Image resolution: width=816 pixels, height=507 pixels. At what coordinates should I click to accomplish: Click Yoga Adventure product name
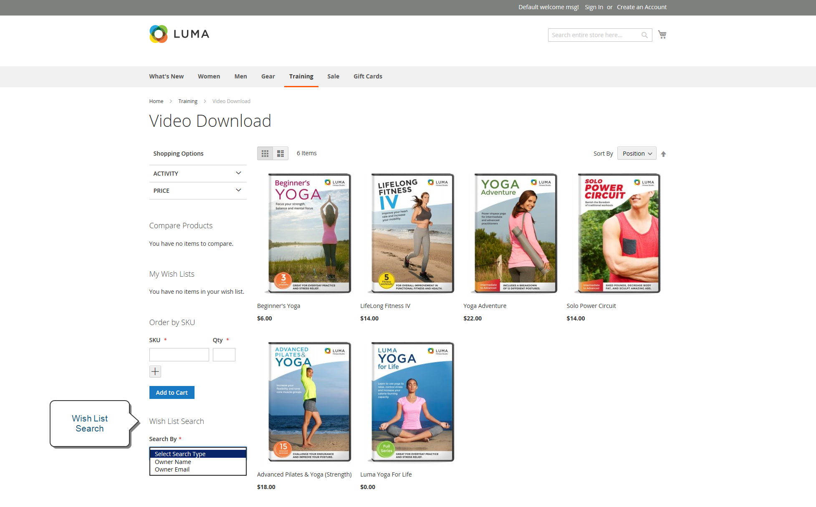[485, 306]
